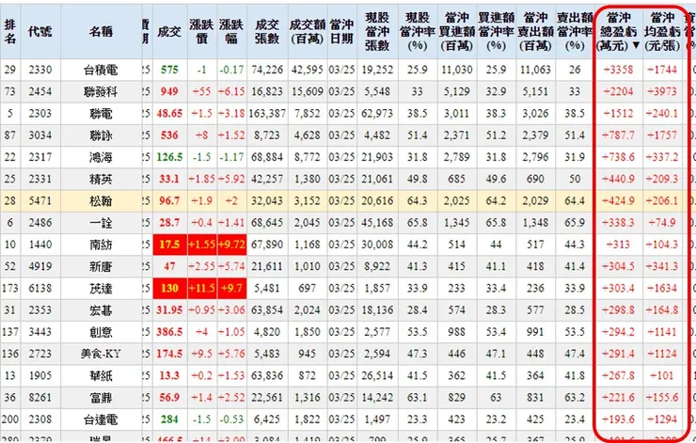The width and height of the screenshot is (696, 443).
Task: Select the +11.5 price change cell
Action: point(201,288)
